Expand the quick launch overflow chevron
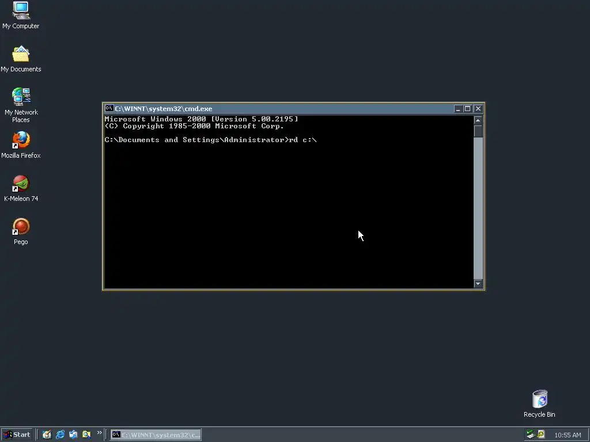This screenshot has height=442, width=590. (x=99, y=433)
